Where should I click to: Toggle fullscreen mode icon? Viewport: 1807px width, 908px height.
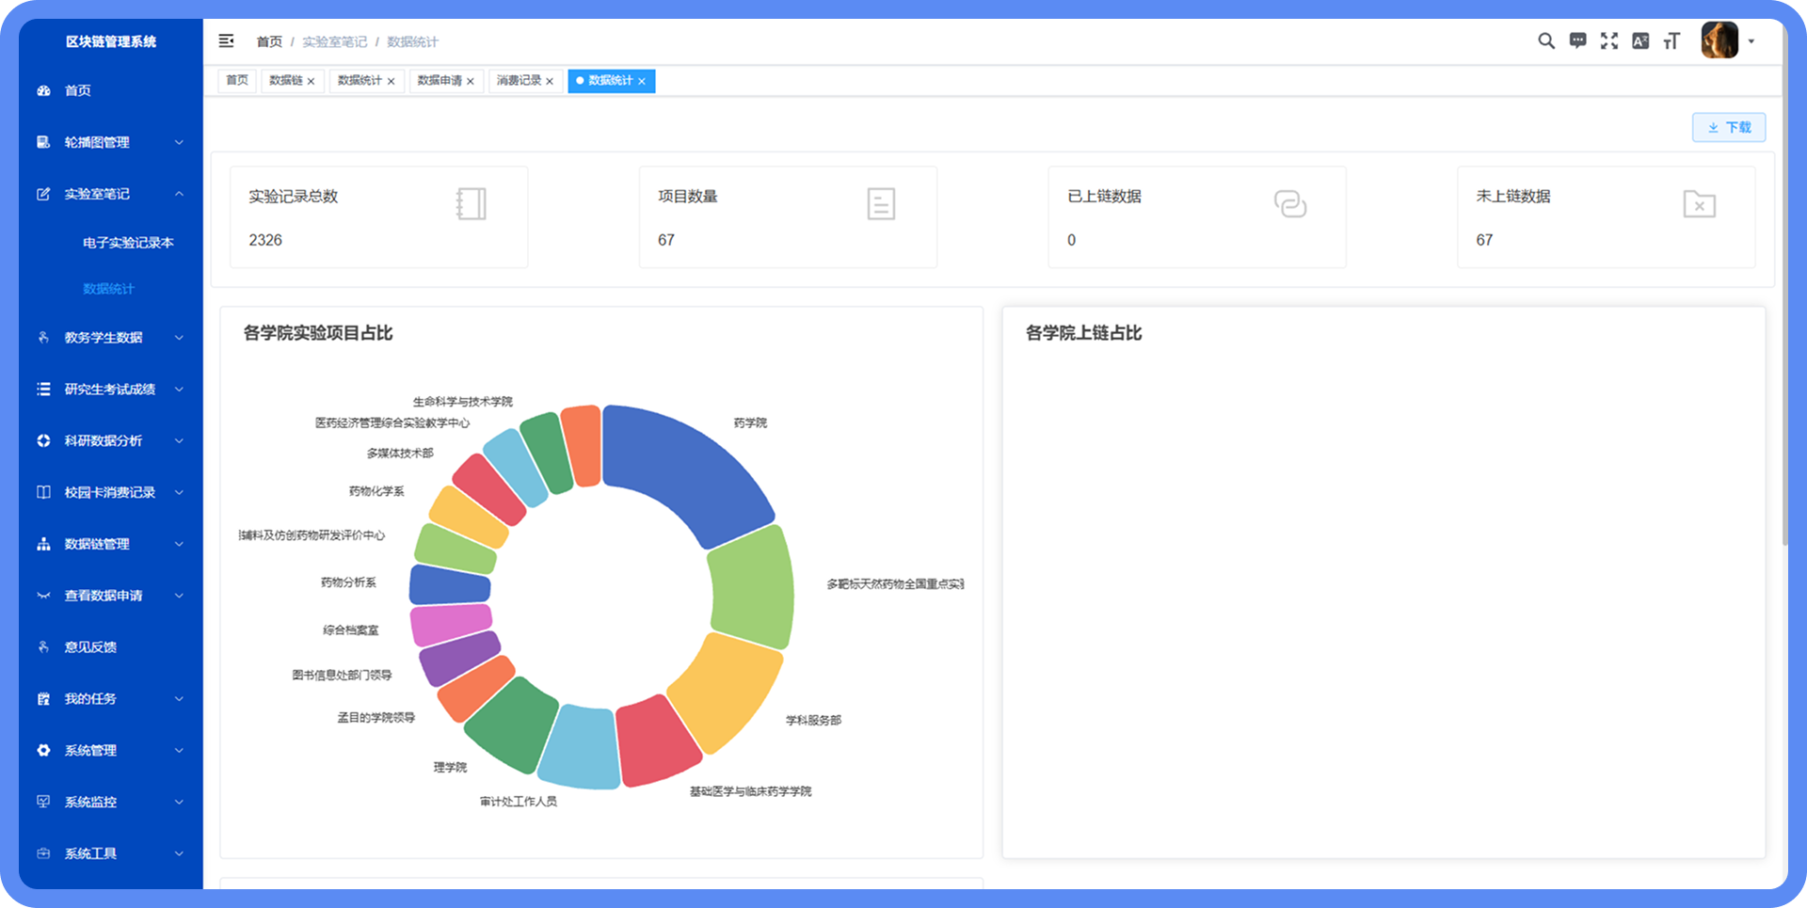1609,41
